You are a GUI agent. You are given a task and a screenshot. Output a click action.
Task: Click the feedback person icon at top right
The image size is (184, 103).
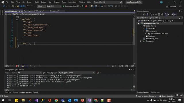(180, 6)
